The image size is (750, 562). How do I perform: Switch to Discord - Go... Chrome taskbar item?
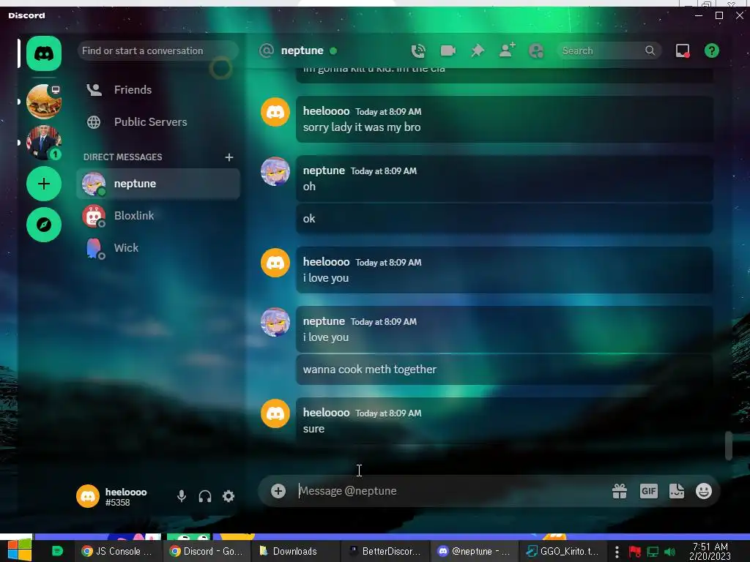pos(207,551)
